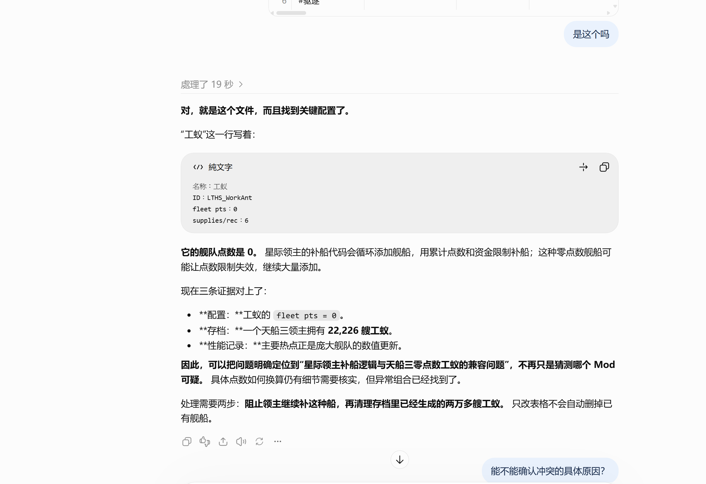Toggle line wrap in code block
706x484 pixels.
click(x=583, y=167)
